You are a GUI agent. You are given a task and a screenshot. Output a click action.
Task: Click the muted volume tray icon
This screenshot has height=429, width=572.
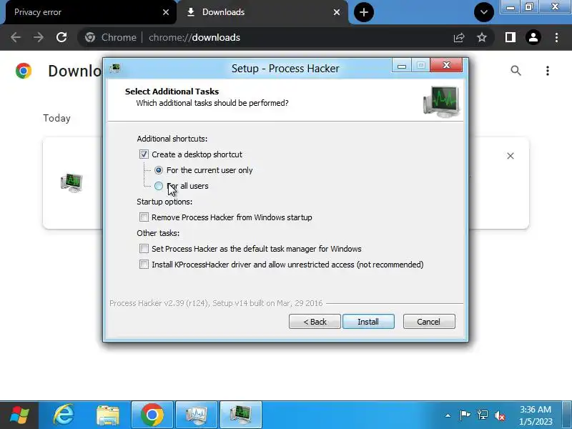(x=499, y=415)
